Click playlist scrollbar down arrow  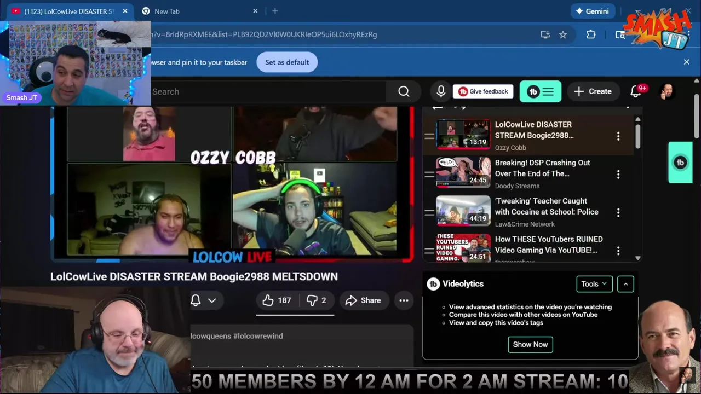pyautogui.click(x=637, y=258)
